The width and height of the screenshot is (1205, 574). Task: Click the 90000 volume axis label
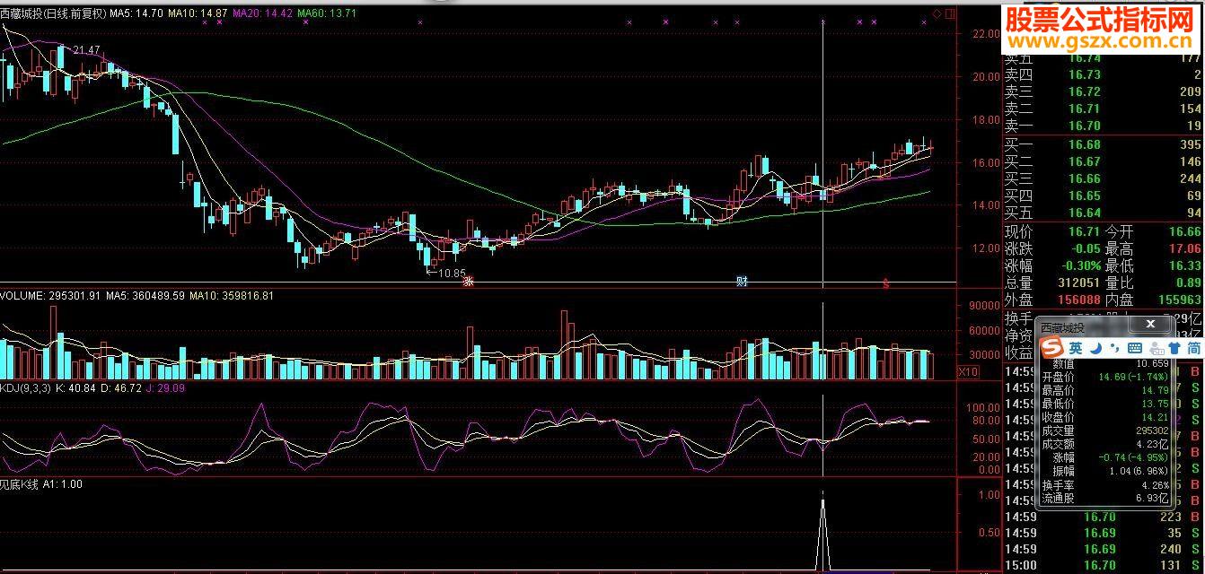[985, 306]
